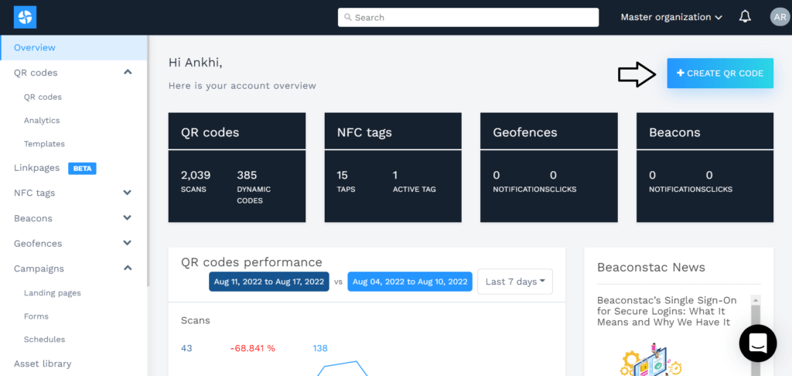Focus the Search input field

click(468, 17)
